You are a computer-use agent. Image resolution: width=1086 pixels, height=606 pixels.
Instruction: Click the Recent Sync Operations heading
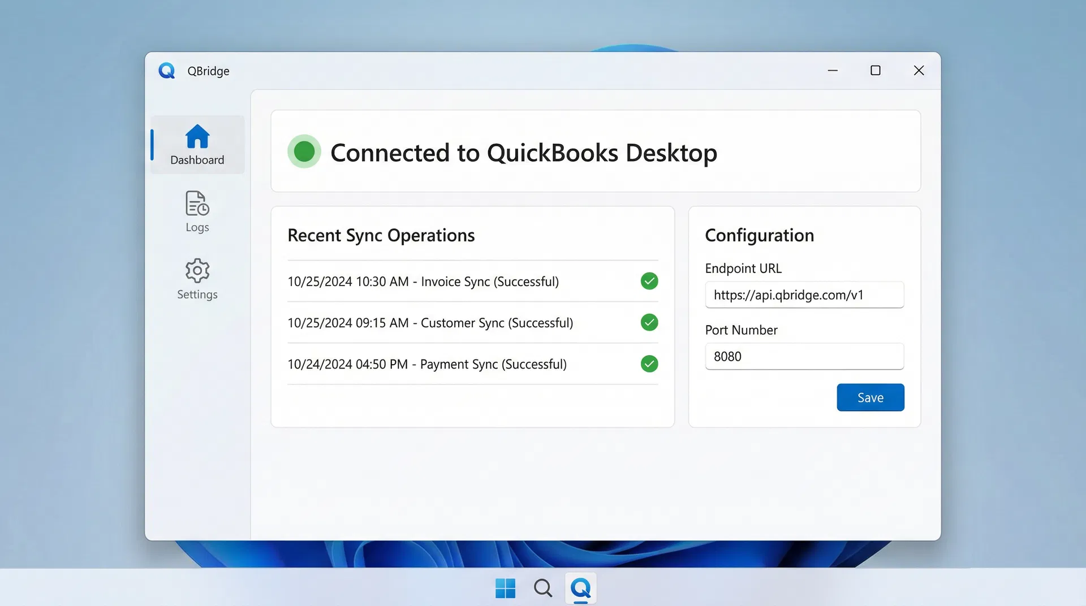point(381,235)
